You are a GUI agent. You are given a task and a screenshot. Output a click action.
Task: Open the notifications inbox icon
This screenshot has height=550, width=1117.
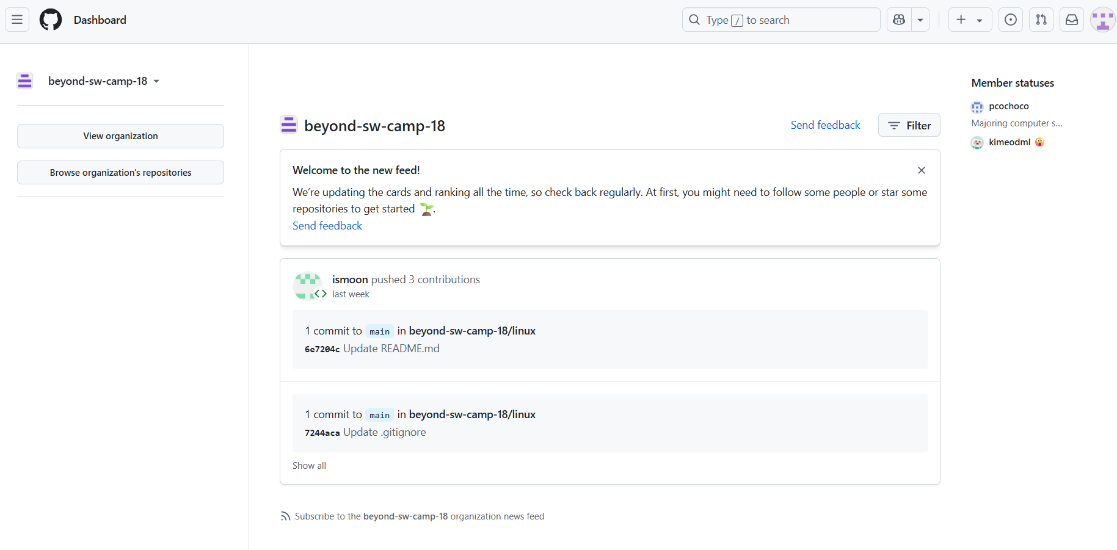[x=1072, y=20]
